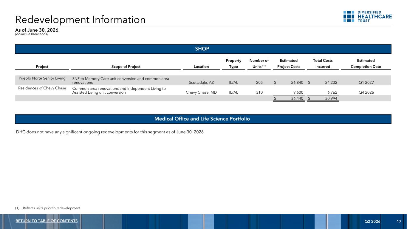
Task: Select the SHOP section header bar
Action: click(203, 49)
